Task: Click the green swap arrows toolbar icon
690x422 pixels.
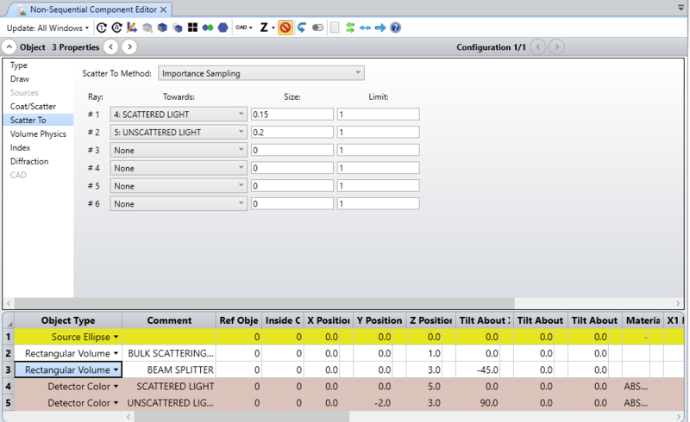Action: coord(350,28)
